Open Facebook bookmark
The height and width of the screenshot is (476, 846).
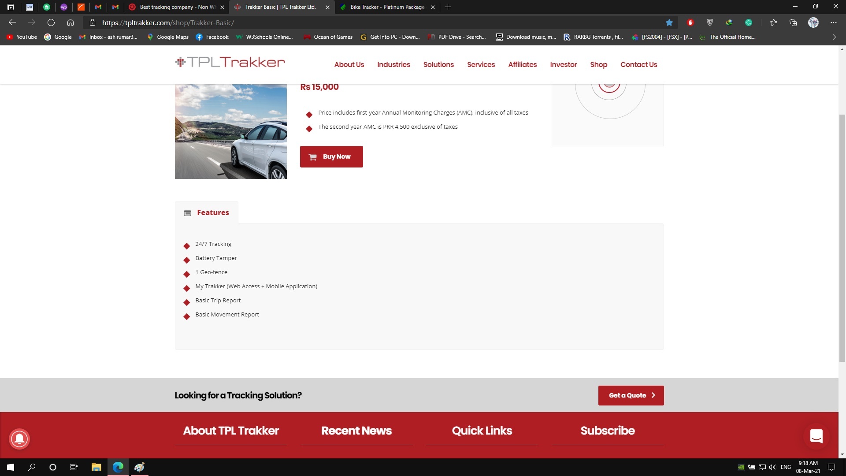pyautogui.click(x=212, y=37)
